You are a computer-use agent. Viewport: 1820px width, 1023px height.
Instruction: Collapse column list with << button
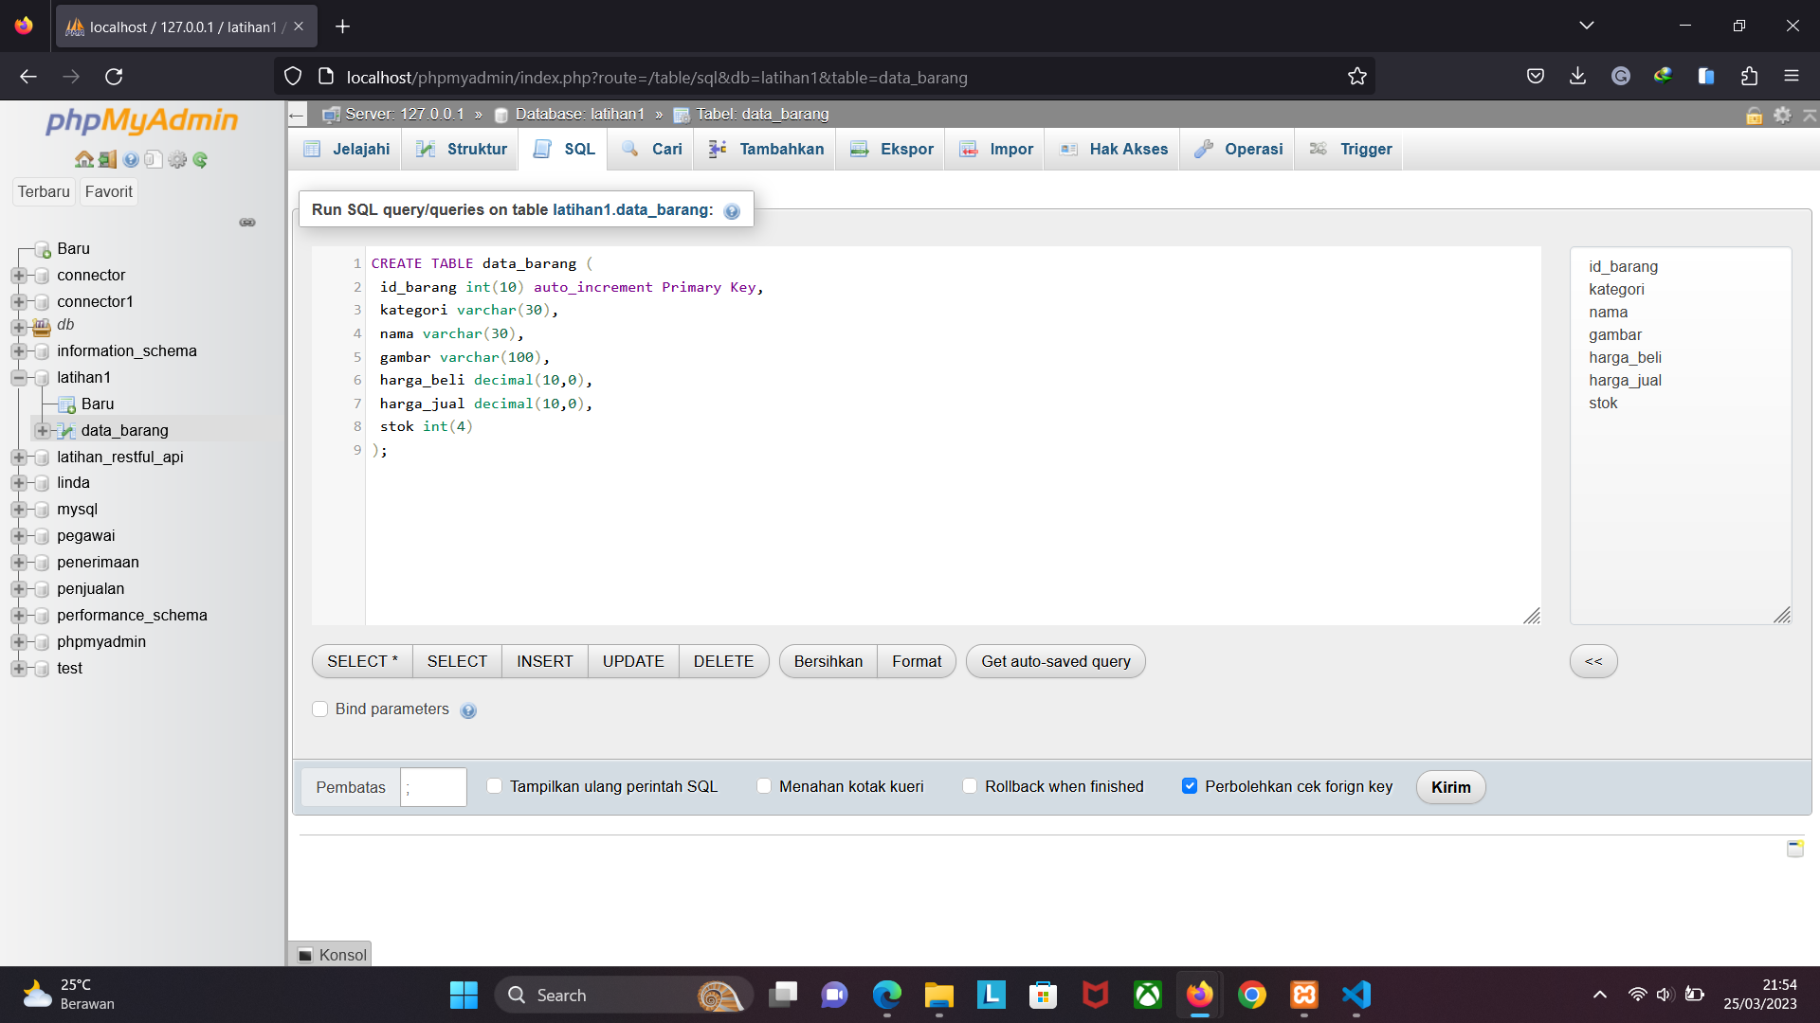tap(1592, 661)
